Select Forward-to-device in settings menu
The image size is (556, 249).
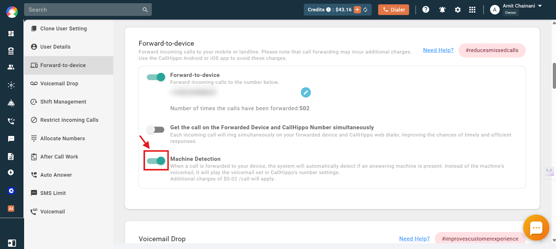[68, 65]
